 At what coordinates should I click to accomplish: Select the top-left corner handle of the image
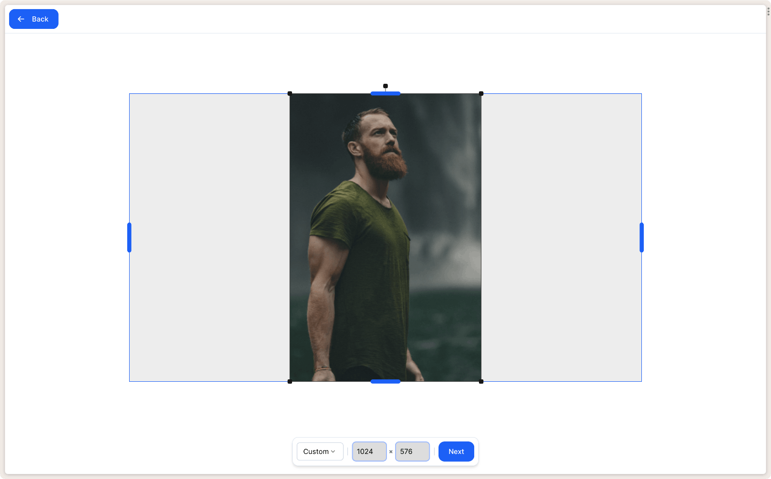pos(290,93)
